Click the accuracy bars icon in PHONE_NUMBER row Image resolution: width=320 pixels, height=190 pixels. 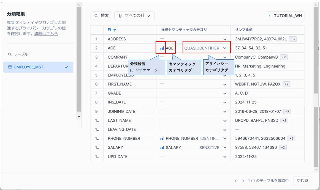pyautogui.click(x=162, y=139)
